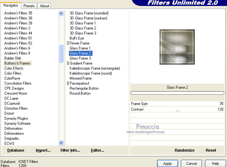The image size is (227, 167).
Task: Choose Gradient Frame filter
Action: coord(81,63)
